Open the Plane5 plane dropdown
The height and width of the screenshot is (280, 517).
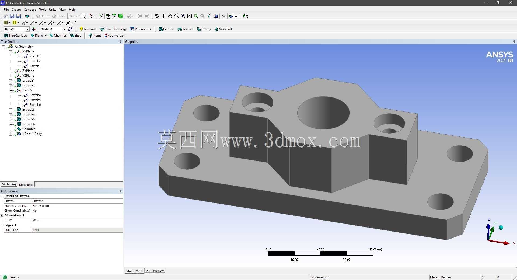27,29
